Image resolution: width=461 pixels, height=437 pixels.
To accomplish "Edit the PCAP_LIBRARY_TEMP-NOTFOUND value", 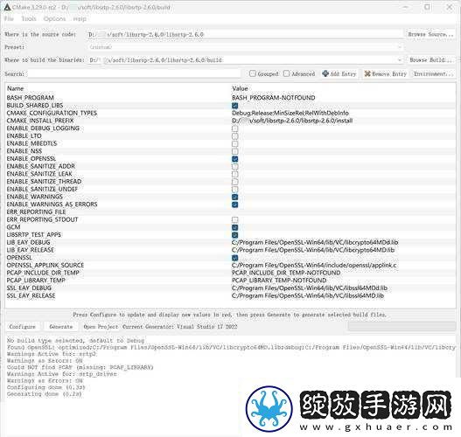I will tap(279, 281).
